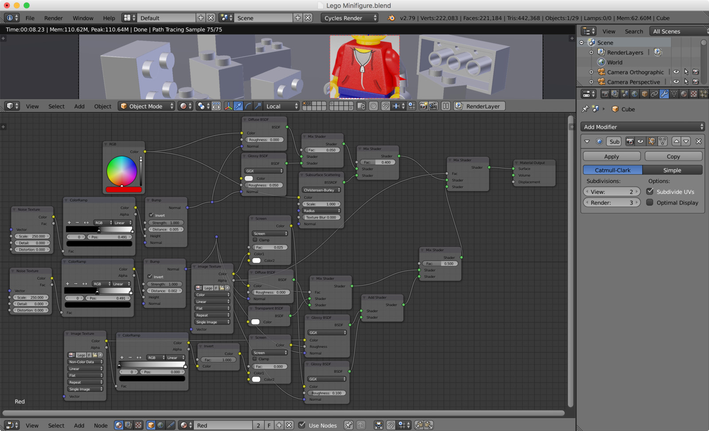Open the Window menu
This screenshot has height=431, width=709.
83,18
